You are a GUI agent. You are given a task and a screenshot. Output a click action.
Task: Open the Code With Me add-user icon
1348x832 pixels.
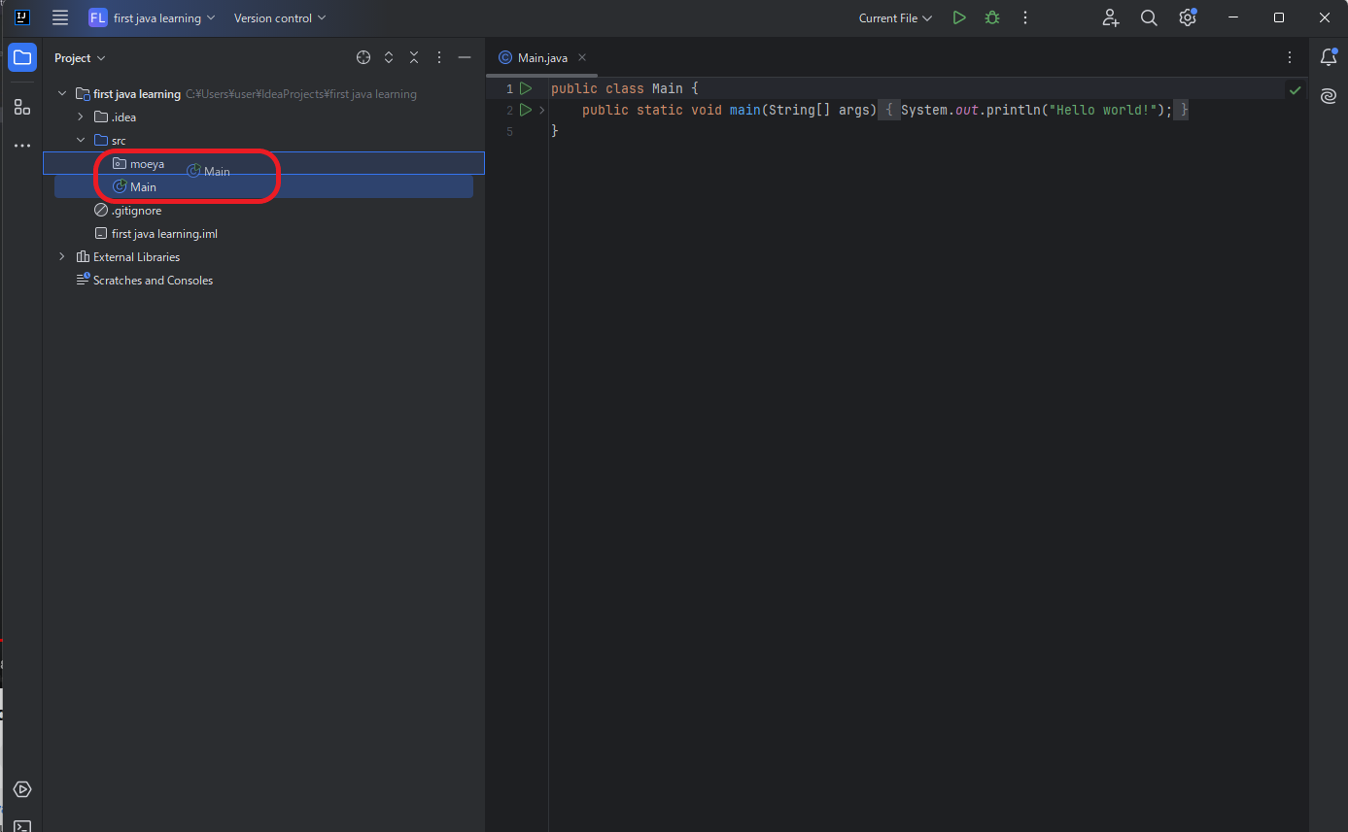[x=1111, y=17]
